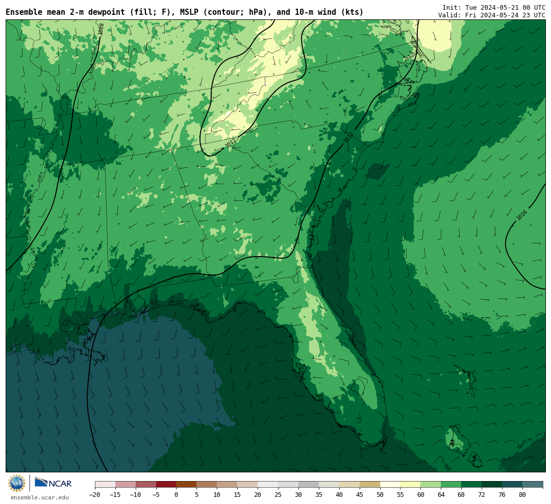
Task: Pick the light yellow swatch between 55 and 60
Action: pyautogui.click(x=411, y=485)
